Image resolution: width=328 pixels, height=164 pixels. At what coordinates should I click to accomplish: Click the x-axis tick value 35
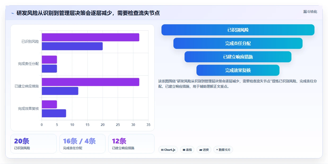(148, 125)
